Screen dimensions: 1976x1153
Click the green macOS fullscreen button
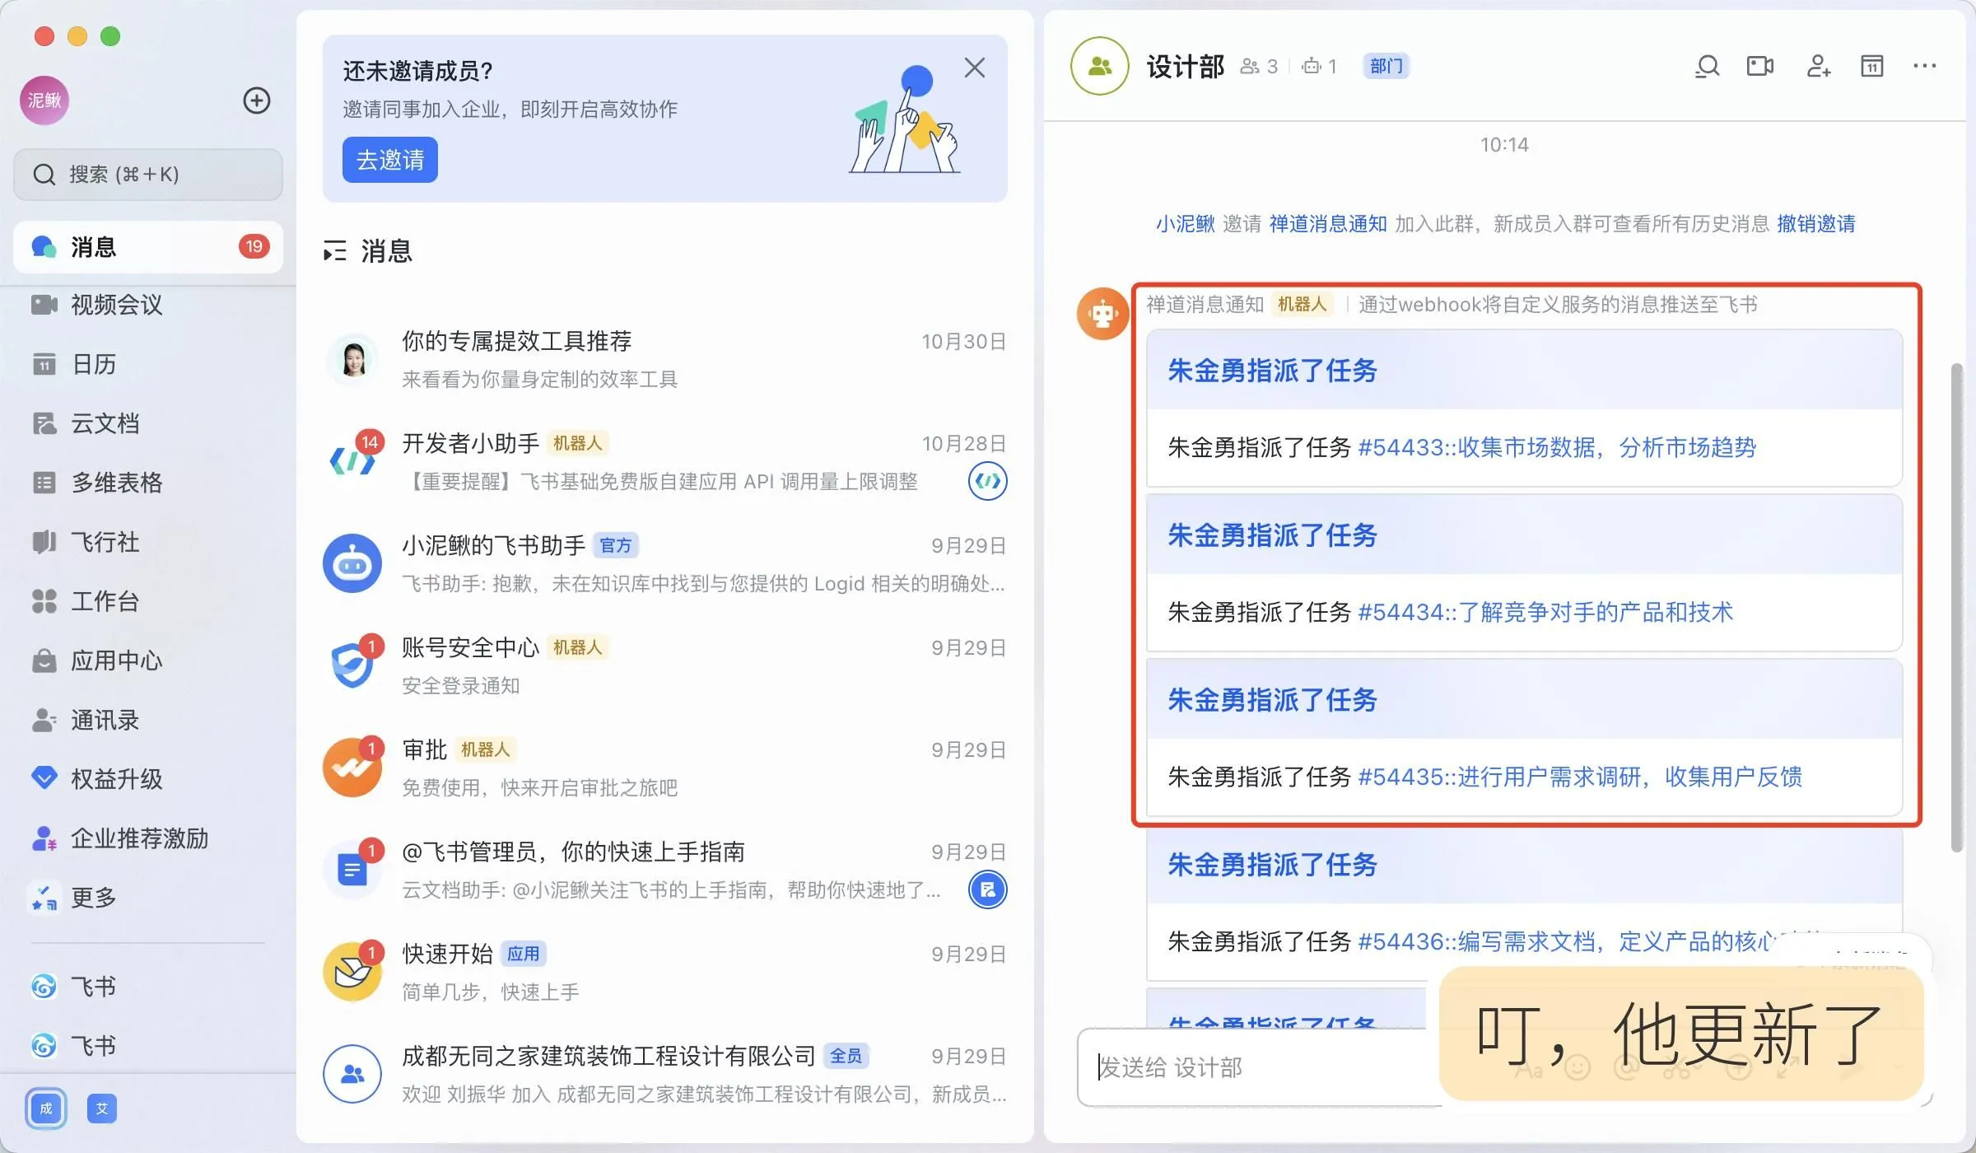pyautogui.click(x=110, y=36)
